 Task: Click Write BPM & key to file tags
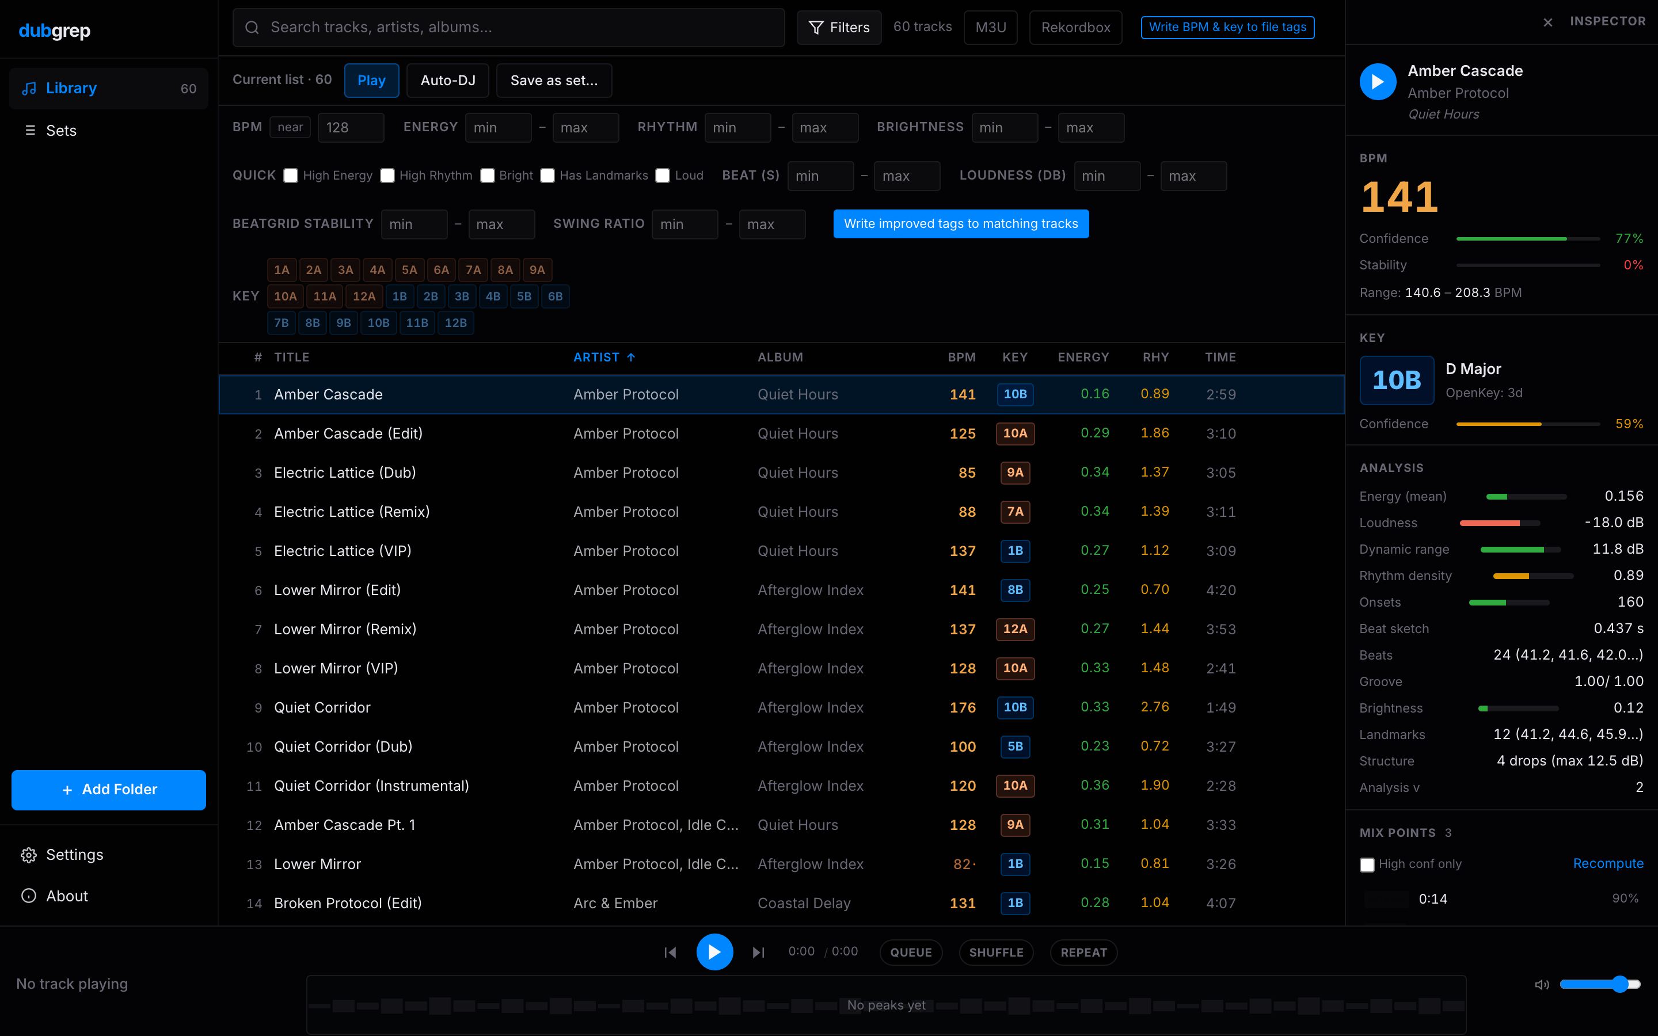point(1227,28)
